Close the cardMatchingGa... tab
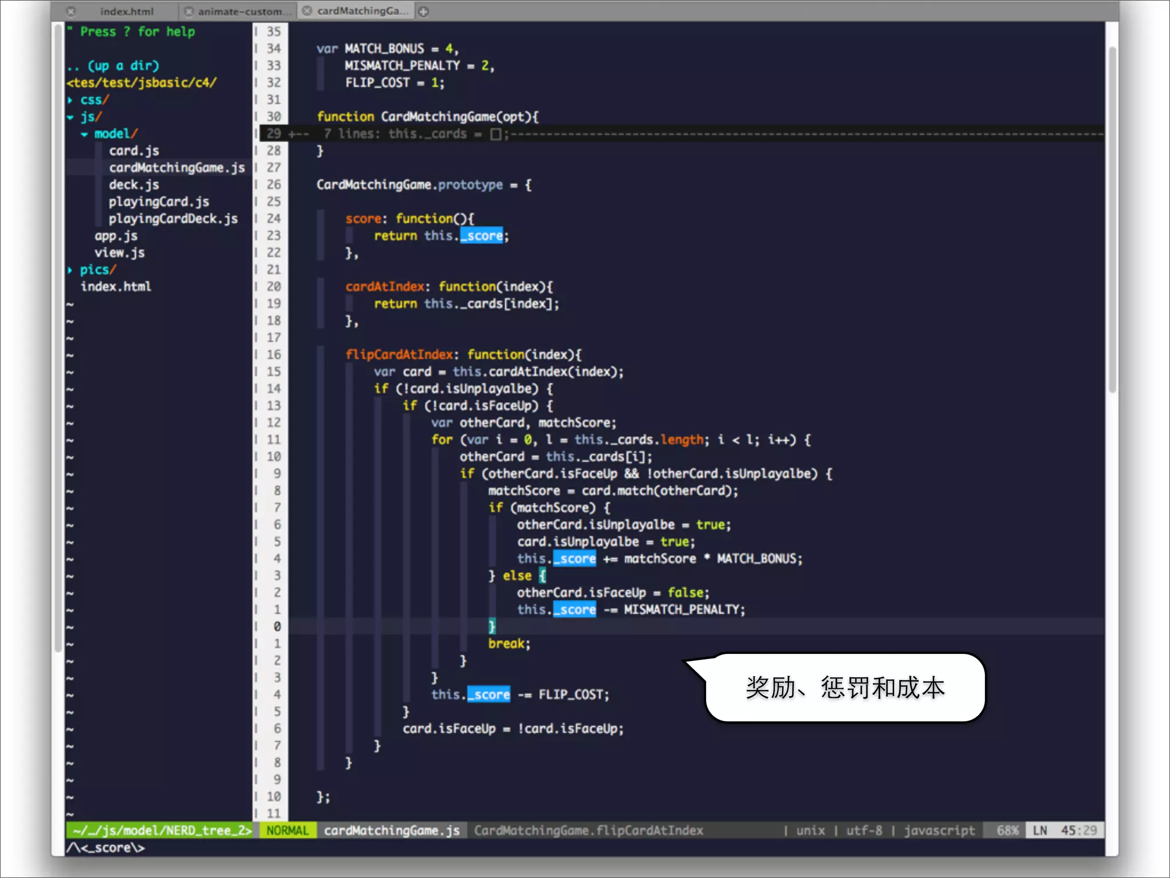This screenshot has width=1170, height=878. tap(307, 11)
